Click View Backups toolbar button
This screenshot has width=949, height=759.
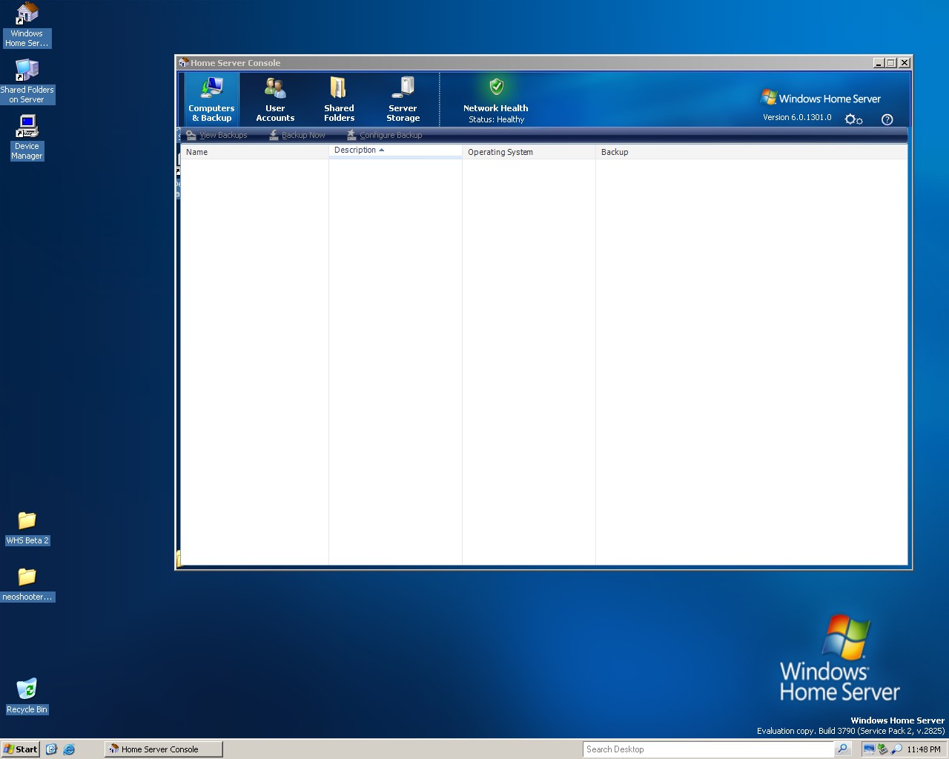pyautogui.click(x=216, y=135)
